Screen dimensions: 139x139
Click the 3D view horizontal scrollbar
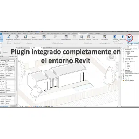(85, 106)
